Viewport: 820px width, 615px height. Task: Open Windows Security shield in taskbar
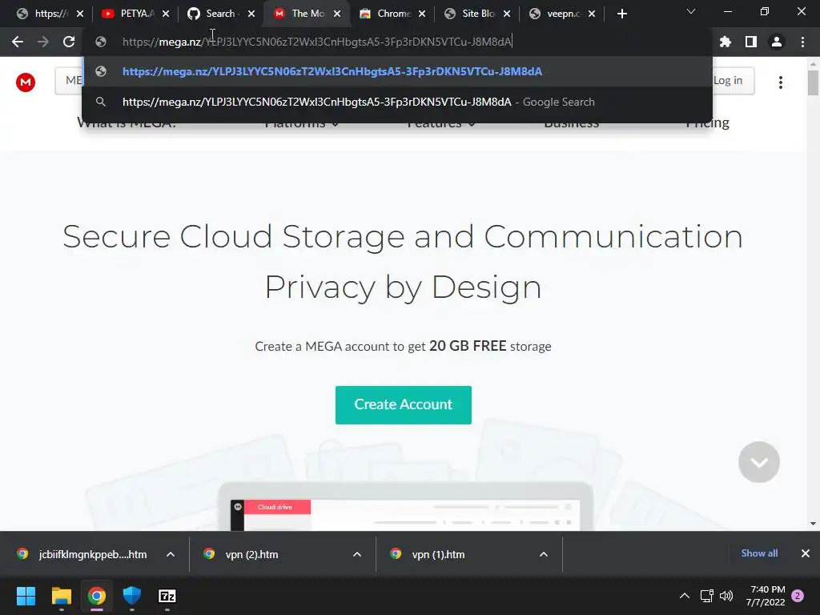(x=132, y=596)
